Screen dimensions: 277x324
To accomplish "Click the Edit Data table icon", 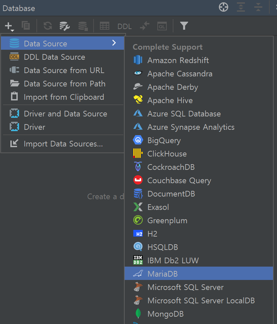I will click(105, 26).
